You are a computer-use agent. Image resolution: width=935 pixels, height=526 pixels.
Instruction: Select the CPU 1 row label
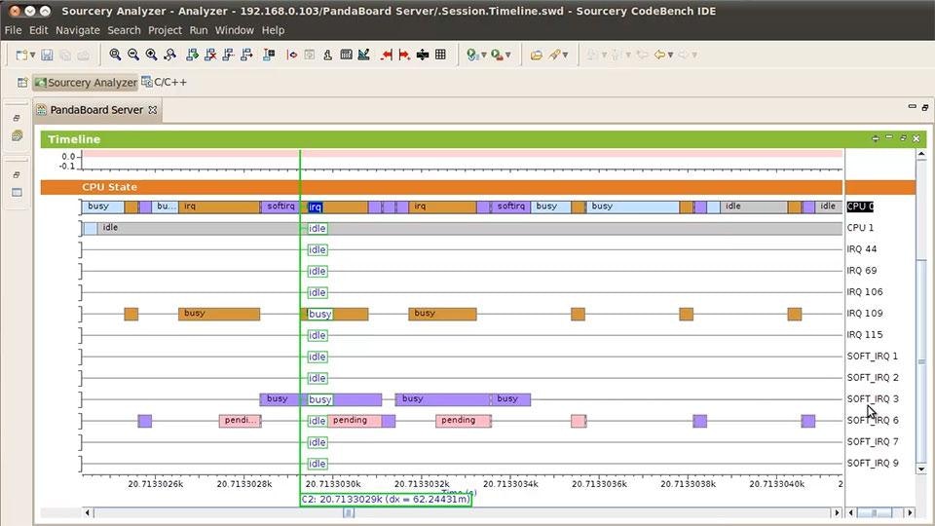point(860,228)
